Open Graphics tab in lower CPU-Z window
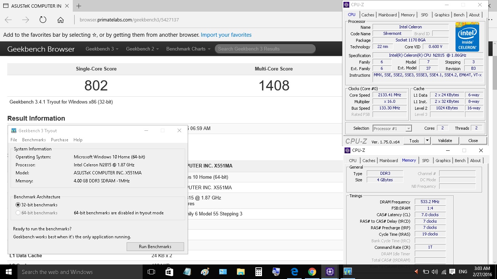Viewport: 497px width, 279px height. click(x=443, y=161)
